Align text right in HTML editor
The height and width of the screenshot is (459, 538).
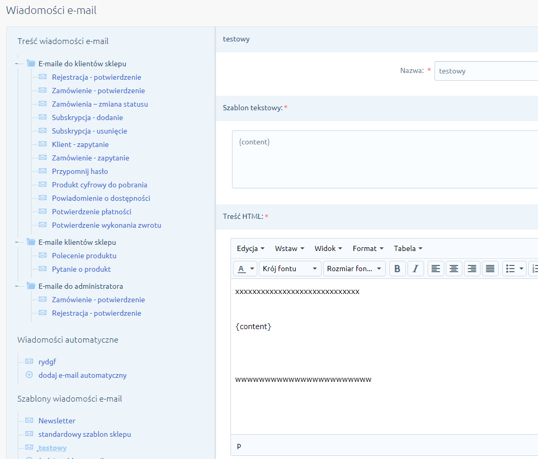pos(472,269)
